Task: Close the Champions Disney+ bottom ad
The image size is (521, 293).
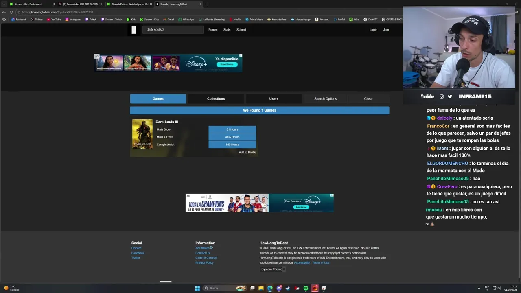Action: pyautogui.click(x=332, y=195)
